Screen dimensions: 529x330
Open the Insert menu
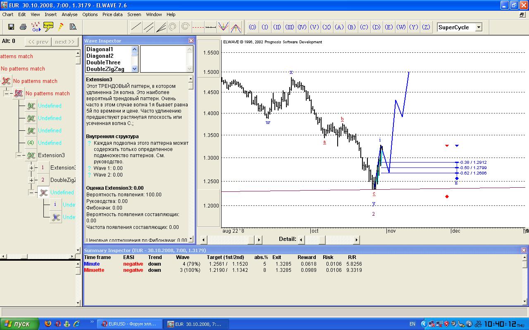pos(51,14)
